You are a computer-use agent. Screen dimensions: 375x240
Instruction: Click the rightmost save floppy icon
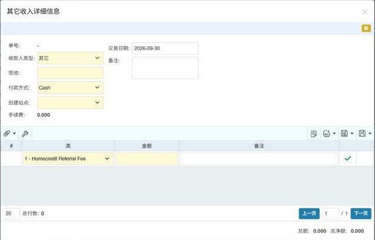pyautogui.click(x=362, y=133)
